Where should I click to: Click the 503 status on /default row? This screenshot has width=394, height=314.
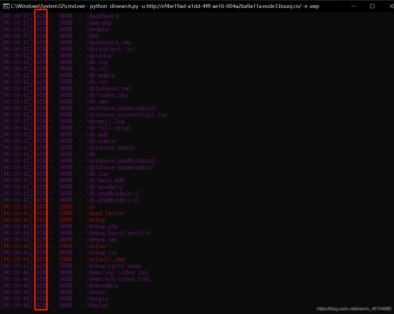41,246
